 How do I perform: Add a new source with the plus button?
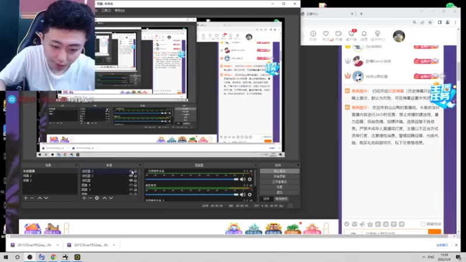[x=84, y=198]
